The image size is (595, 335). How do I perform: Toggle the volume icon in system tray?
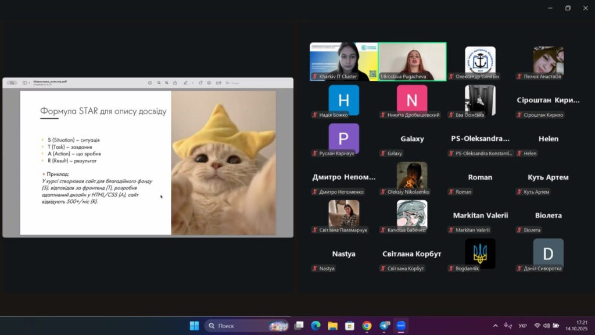point(547,326)
